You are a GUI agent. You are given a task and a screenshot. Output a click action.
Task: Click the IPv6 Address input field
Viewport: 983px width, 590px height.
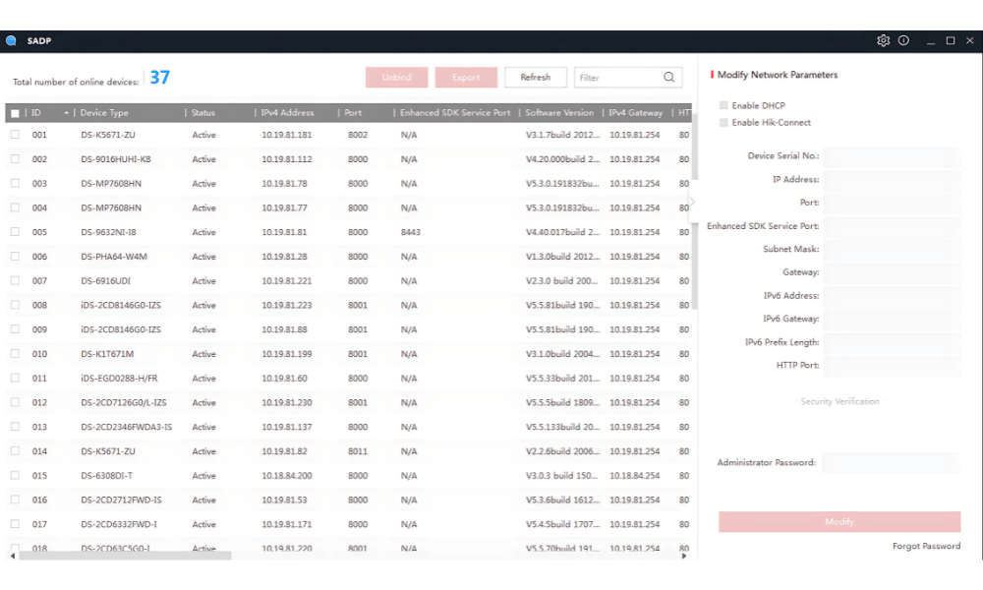click(893, 295)
